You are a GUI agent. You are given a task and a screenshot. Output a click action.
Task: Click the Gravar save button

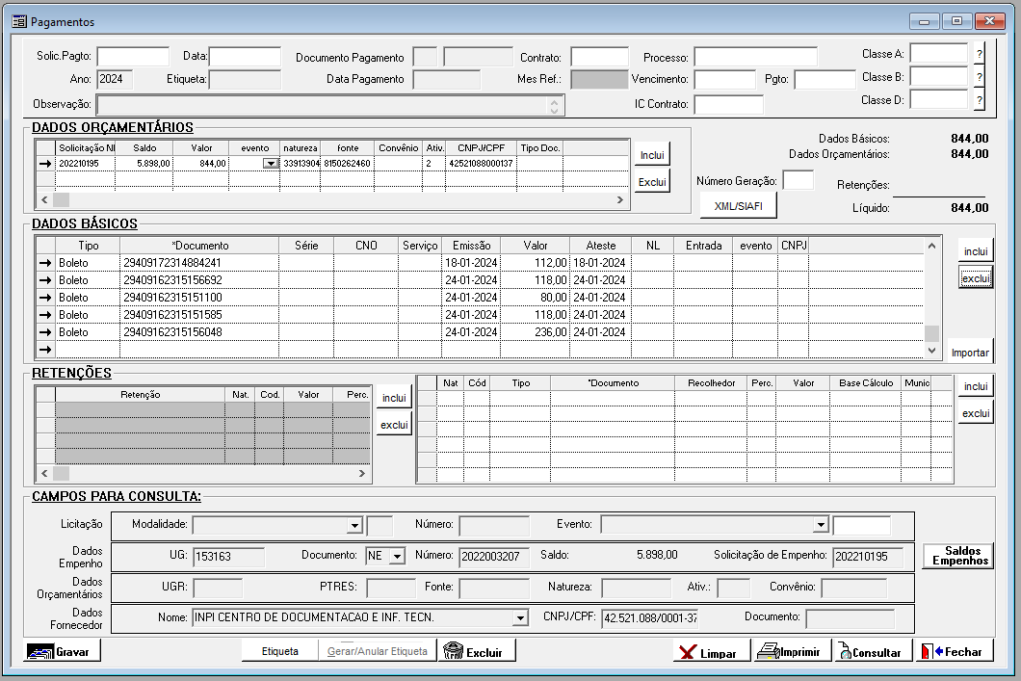[63, 652]
